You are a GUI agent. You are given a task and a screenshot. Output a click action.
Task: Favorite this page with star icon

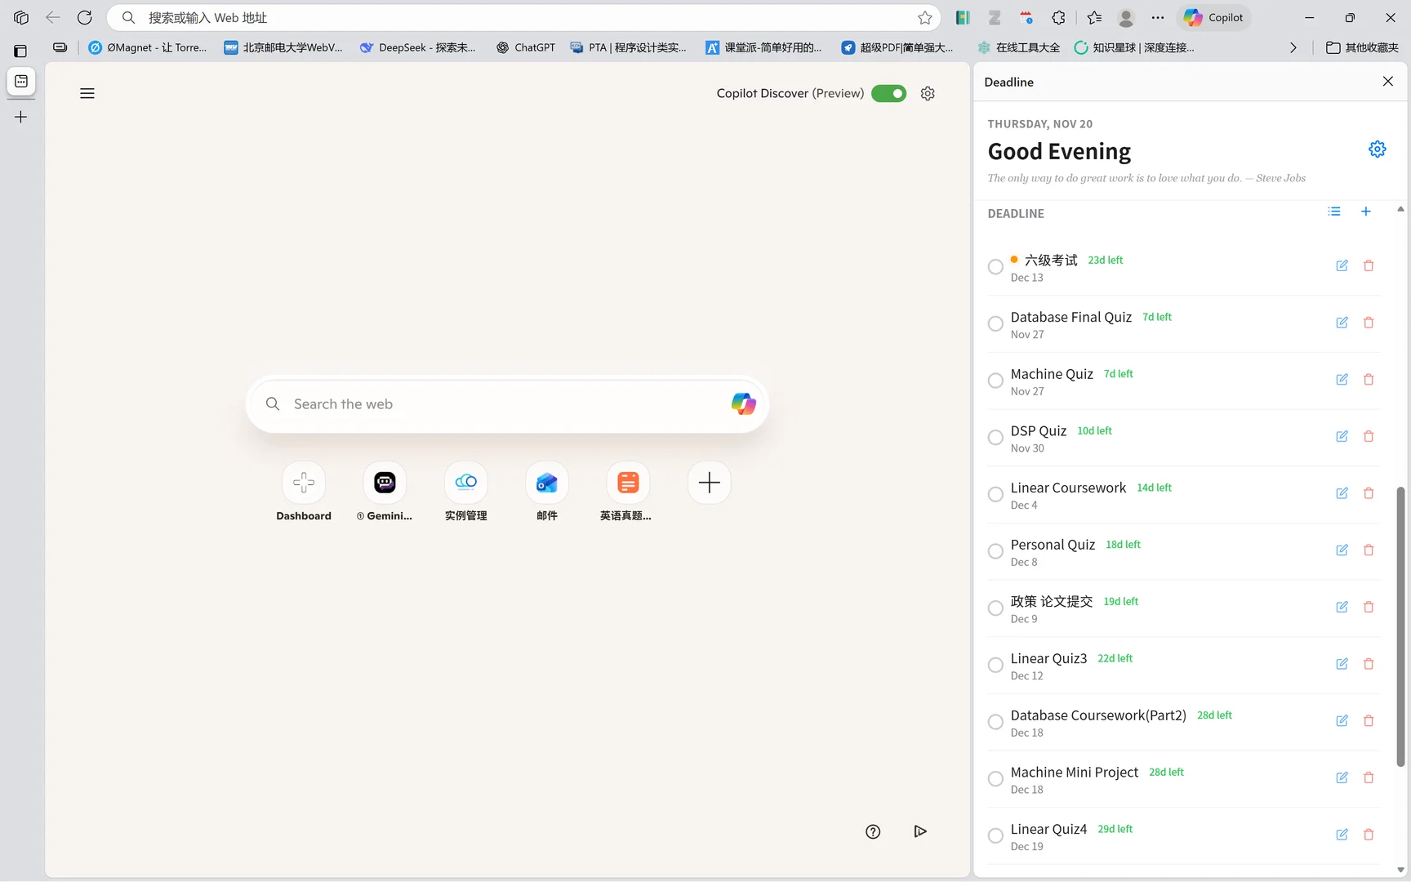pos(924,17)
